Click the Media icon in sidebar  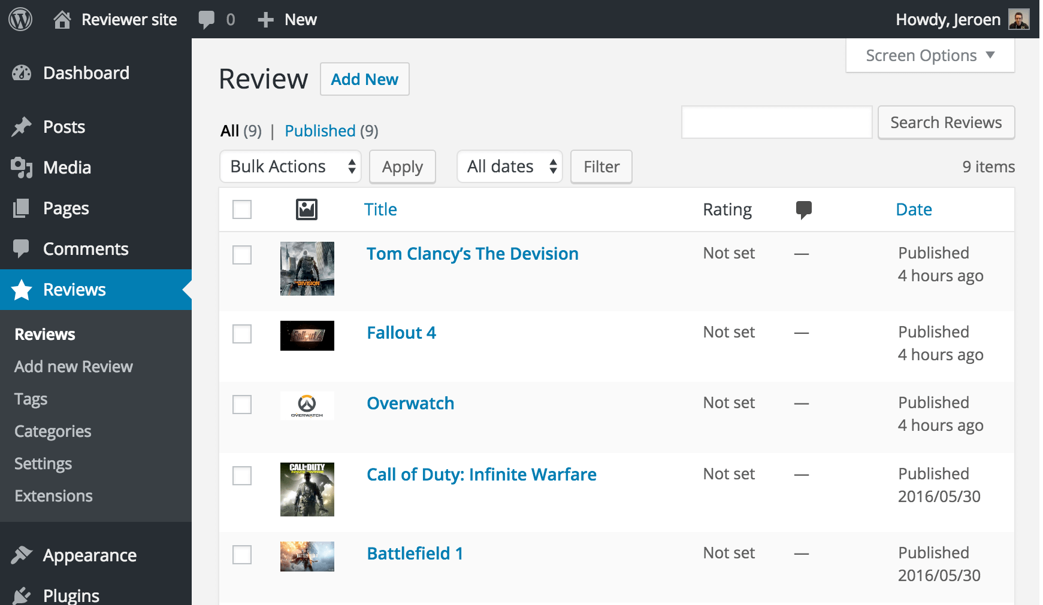22,168
